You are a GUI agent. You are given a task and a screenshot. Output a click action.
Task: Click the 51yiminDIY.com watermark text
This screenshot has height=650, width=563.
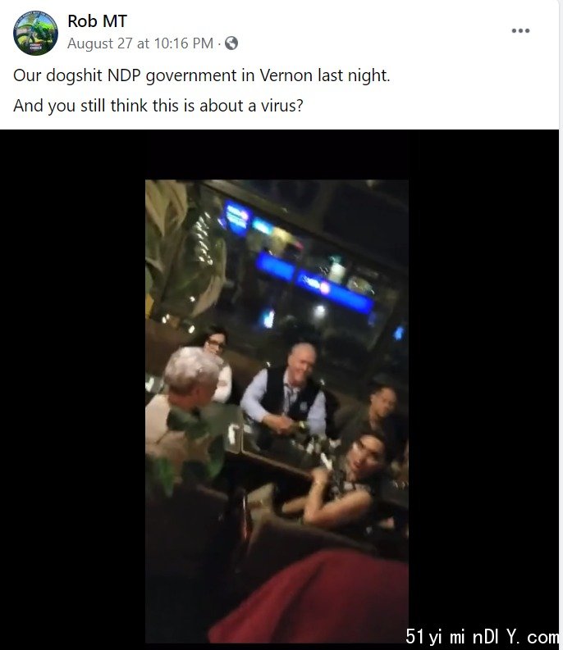click(x=482, y=636)
